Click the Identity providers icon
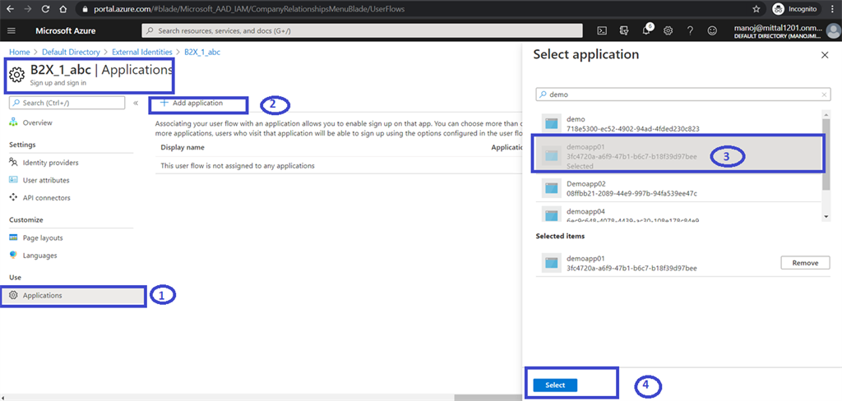Image resolution: width=842 pixels, height=401 pixels. [14, 162]
